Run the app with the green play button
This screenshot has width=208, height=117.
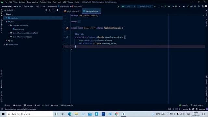tap(155, 6)
